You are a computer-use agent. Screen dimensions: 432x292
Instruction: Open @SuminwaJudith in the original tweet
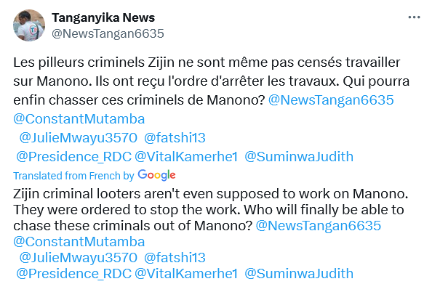(x=299, y=157)
